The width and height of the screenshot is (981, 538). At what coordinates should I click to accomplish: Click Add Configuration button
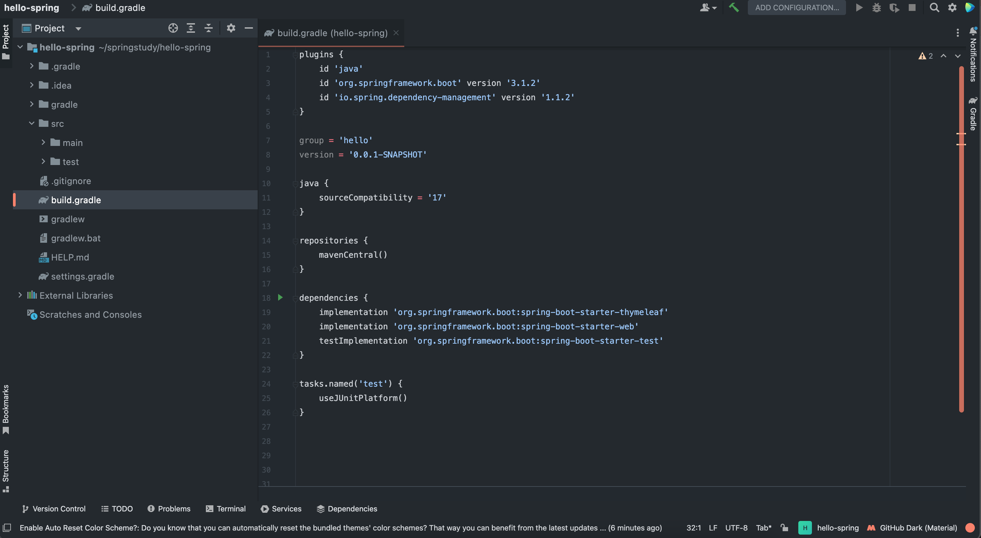click(x=797, y=8)
